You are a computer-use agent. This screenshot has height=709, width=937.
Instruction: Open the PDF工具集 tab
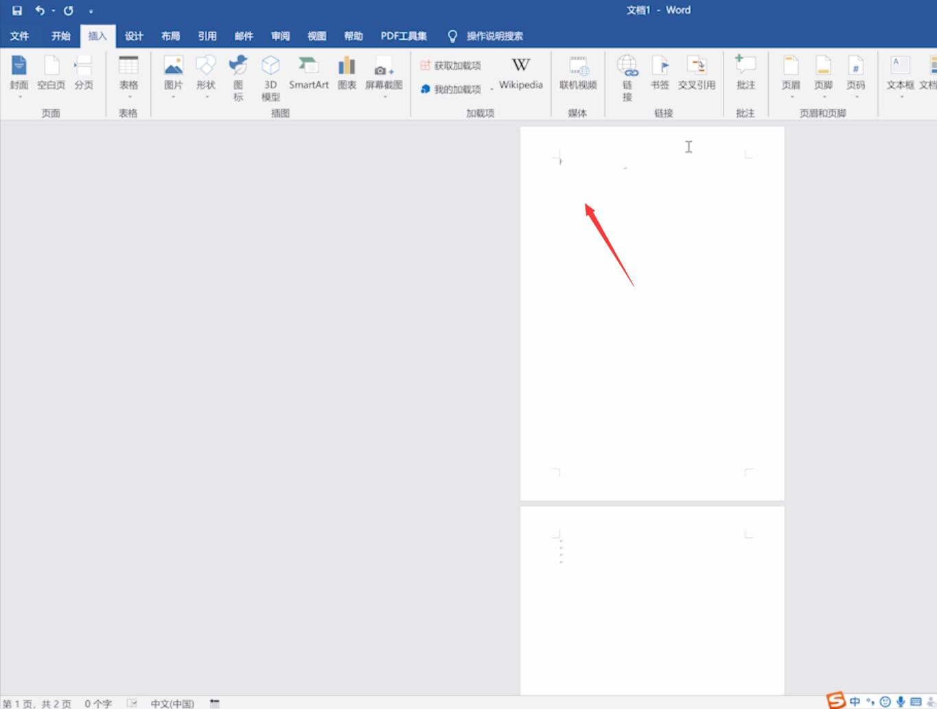(404, 36)
